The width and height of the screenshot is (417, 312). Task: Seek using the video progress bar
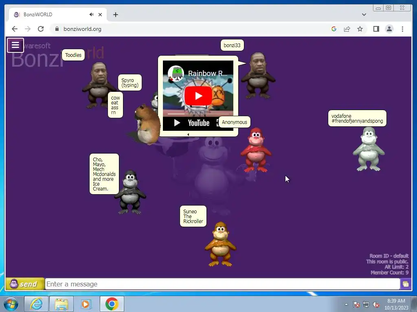coord(198,114)
